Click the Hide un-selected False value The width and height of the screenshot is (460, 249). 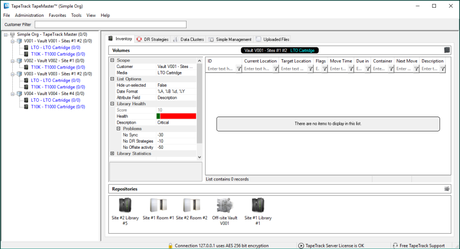click(x=176, y=85)
